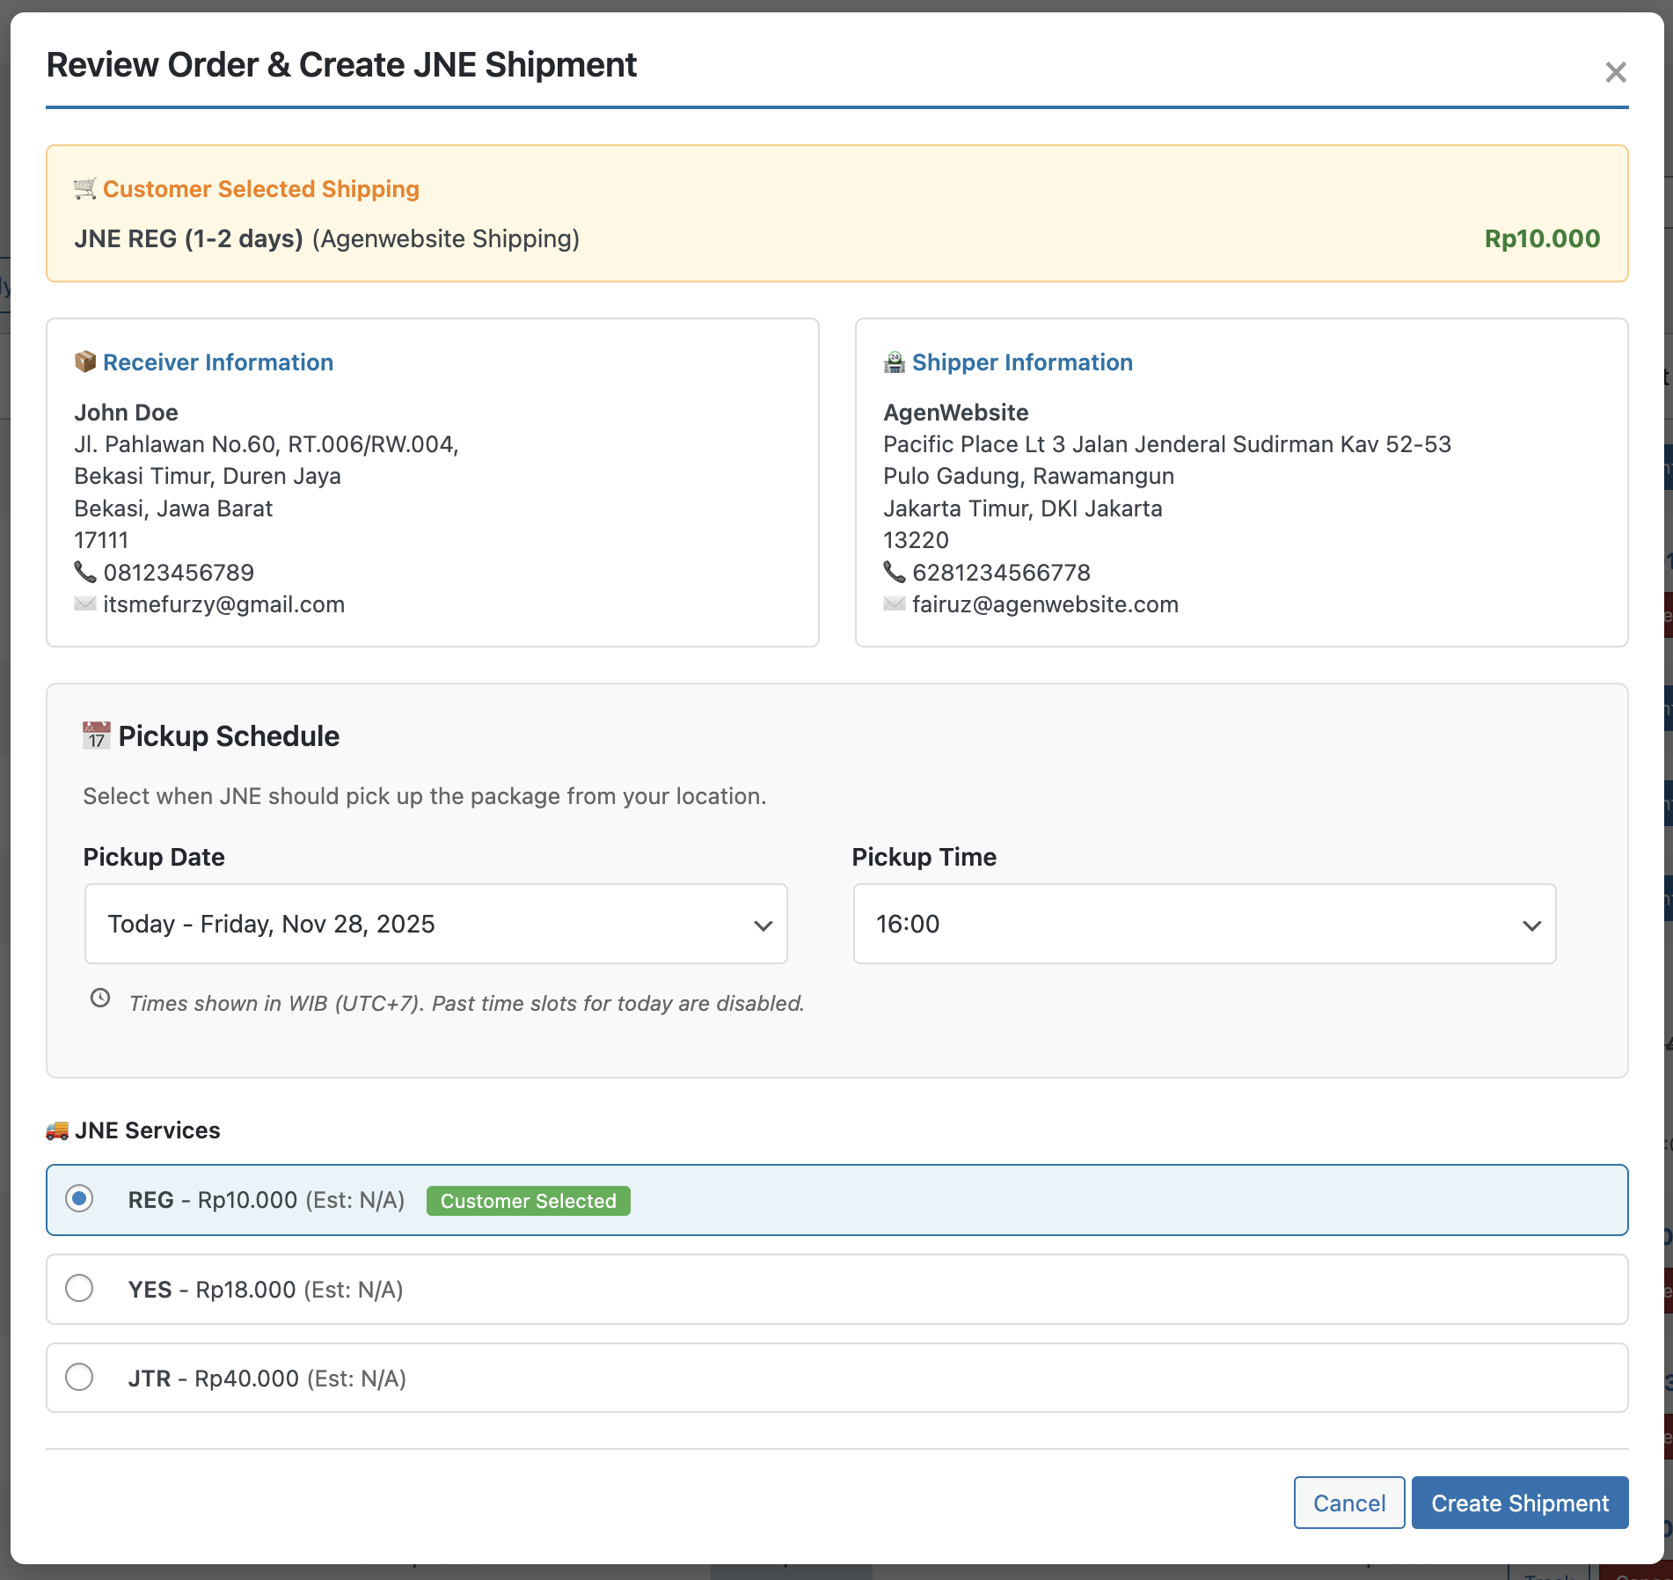This screenshot has height=1580, width=1673.
Task: Click the shopping cart icon beside Customer Selected Shipping
Action: [85, 188]
